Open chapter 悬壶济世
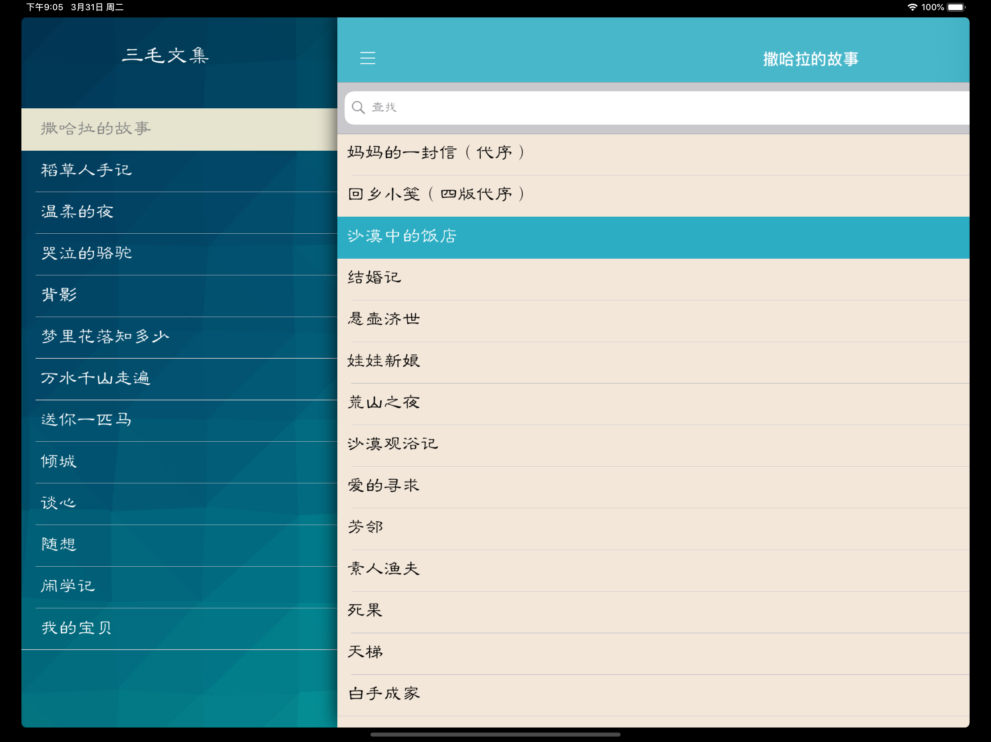This screenshot has width=991, height=742. pos(653,321)
